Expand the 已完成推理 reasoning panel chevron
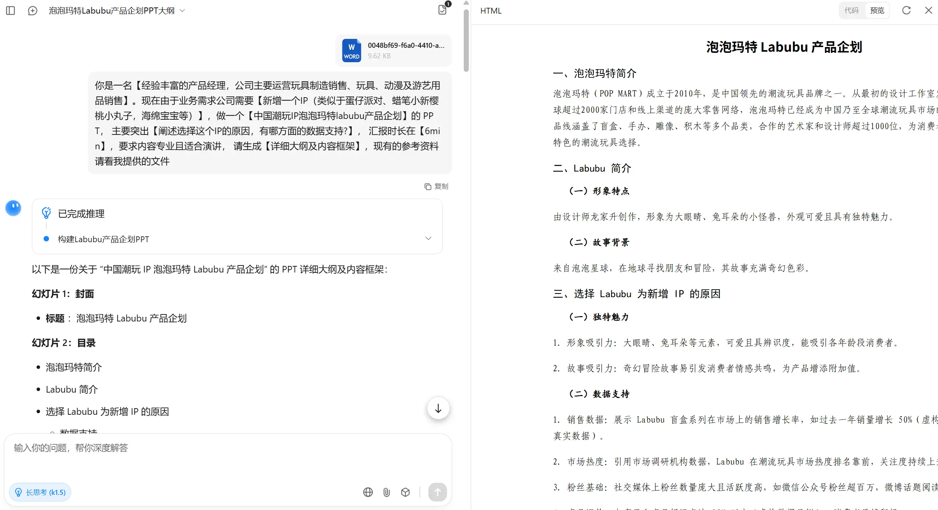The width and height of the screenshot is (938, 510). coord(428,238)
